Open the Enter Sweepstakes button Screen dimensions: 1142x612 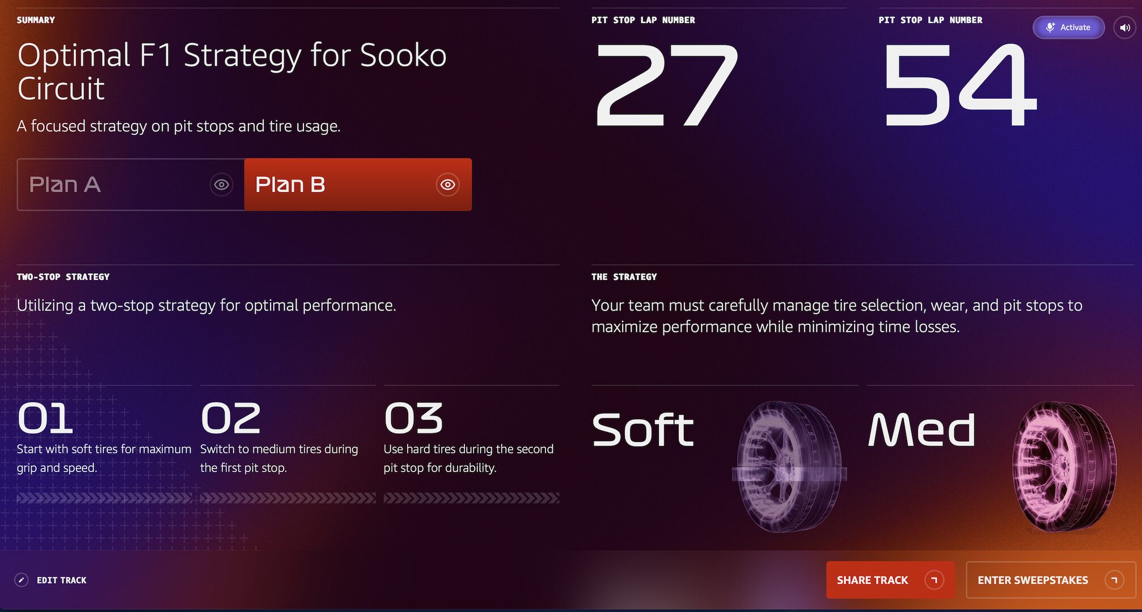tap(1051, 580)
